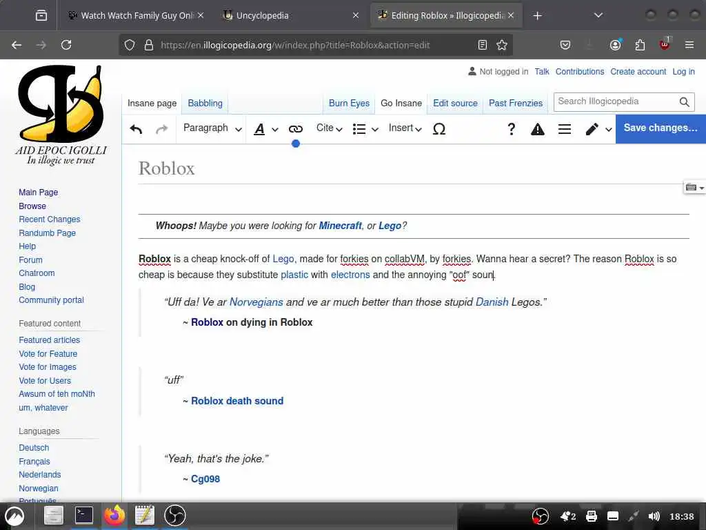Image resolution: width=706 pixels, height=530 pixels.
Task: Close the Uncyclopedia tab
Action: coord(356,16)
